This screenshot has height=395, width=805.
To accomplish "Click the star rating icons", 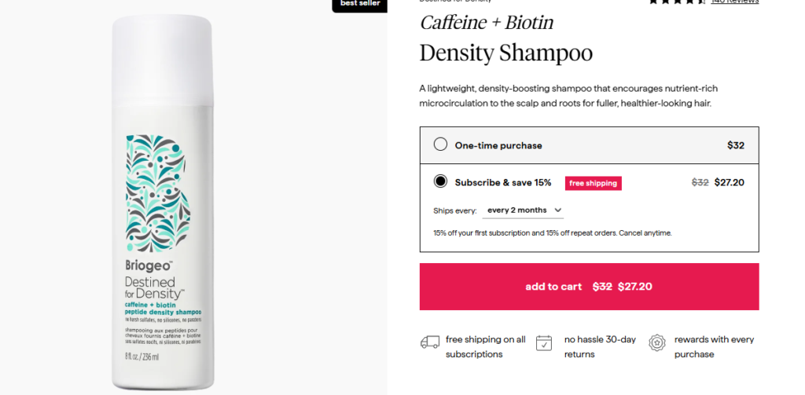I will click(x=677, y=2).
